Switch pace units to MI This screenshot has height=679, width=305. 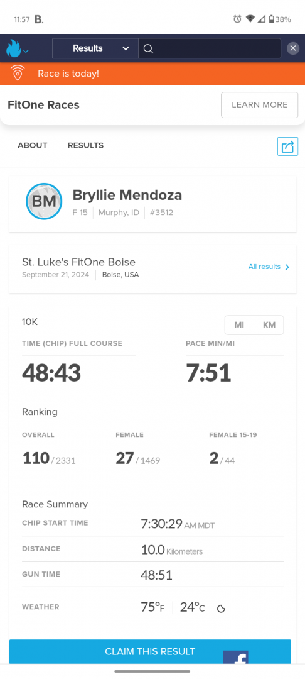click(x=239, y=325)
